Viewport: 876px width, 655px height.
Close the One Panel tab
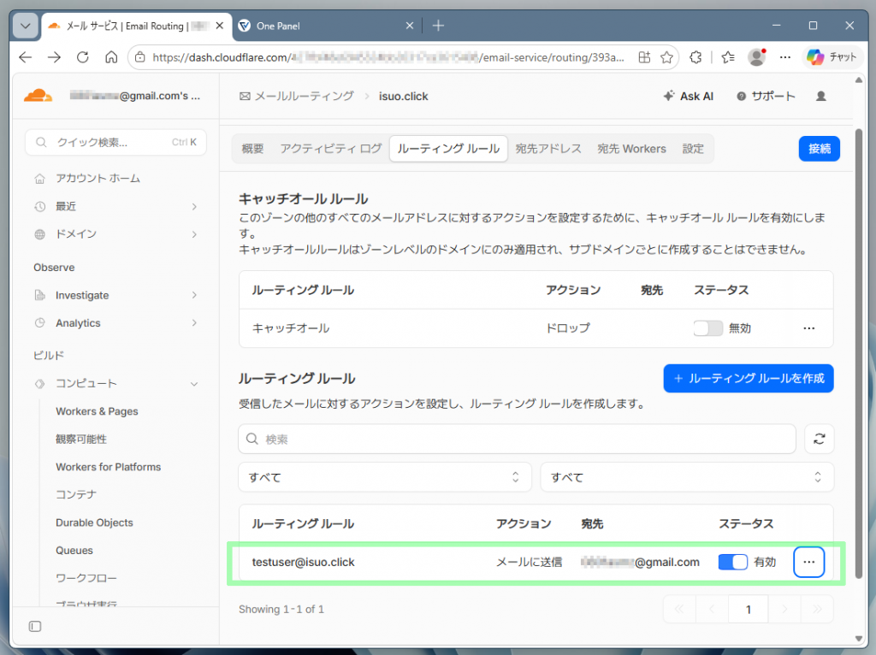pyautogui.click(x=410, y=26)
